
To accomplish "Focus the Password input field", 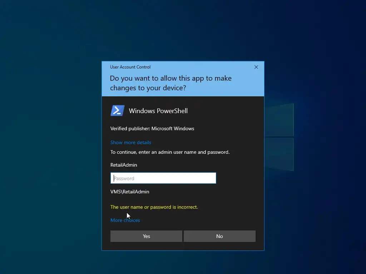I will [x=163, y=178].
